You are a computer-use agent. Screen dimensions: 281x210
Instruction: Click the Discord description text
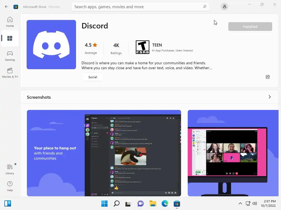pos(147,65)
